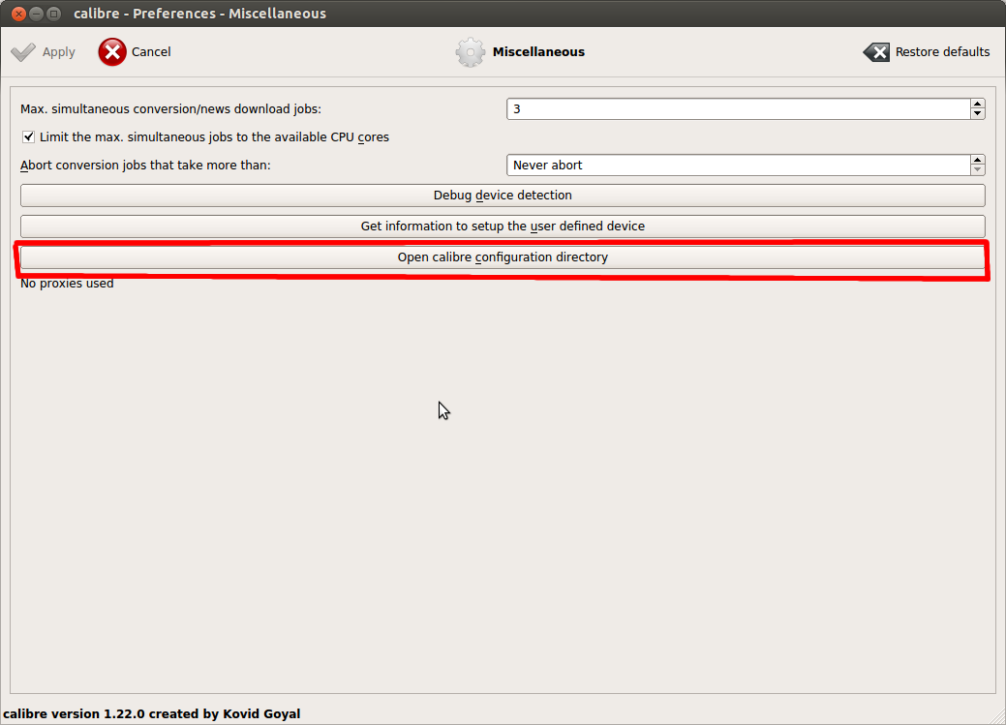The image size is (1006, 725).
Task: Click the red X Cancel icon
Action: (112, 52)
